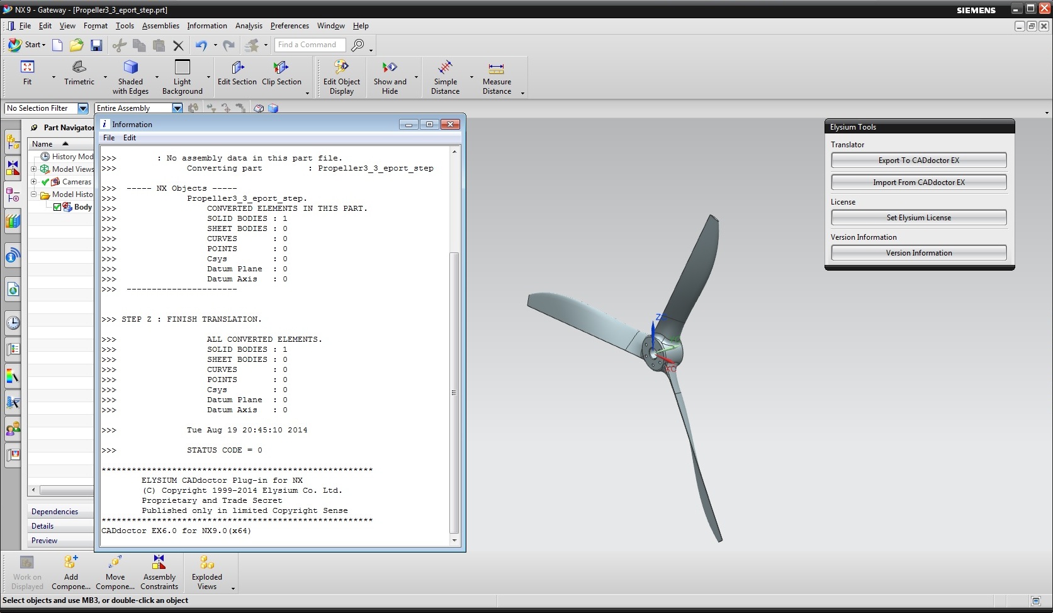This screenshot has width=1053, height=613.
Task: Select the History Mode tree item
Action: point(67,157)
